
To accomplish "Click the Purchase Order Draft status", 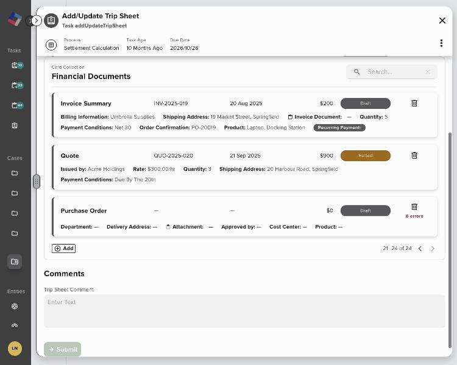I will pyautogui.click(x=366, y=210).
